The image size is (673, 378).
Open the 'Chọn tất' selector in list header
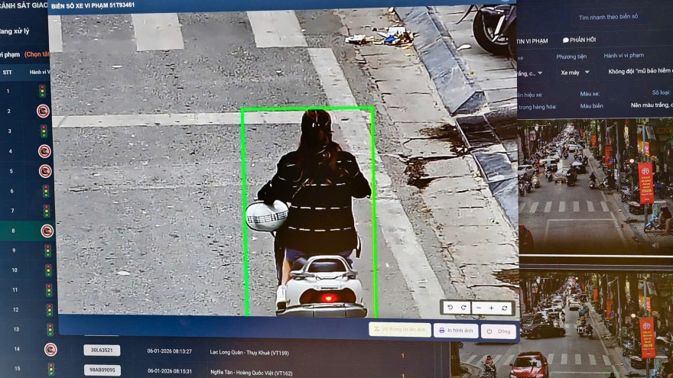pos(37,54)
